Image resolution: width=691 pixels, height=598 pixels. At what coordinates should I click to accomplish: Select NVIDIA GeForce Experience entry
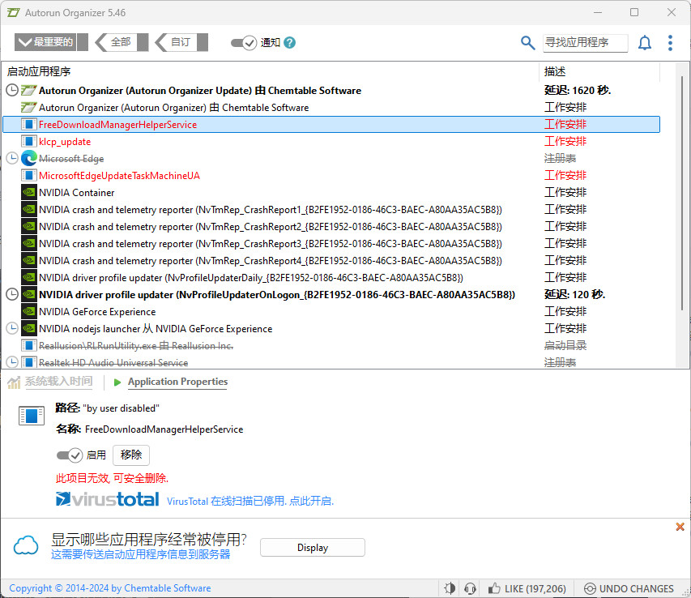331,311
